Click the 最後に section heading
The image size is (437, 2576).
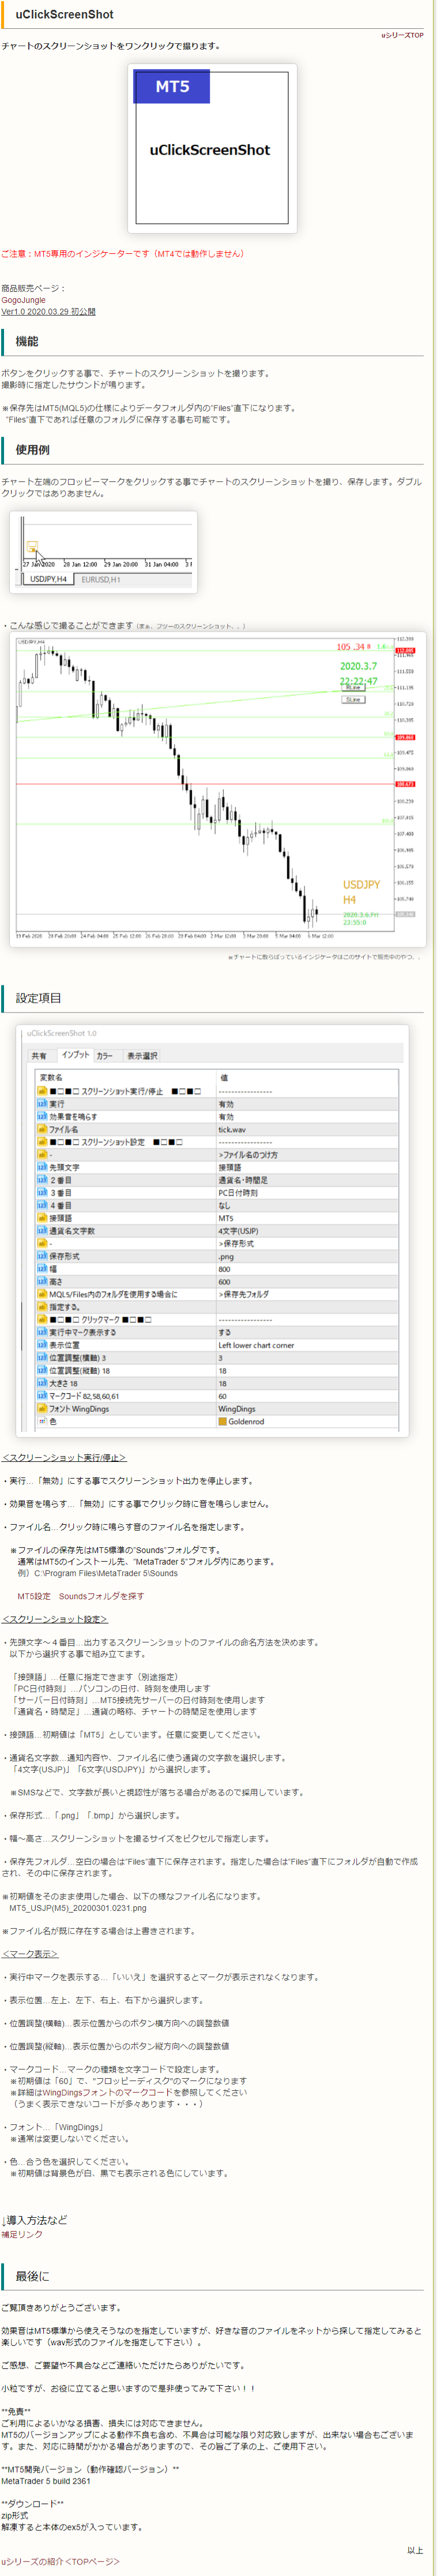click(x=32, y=2276)
